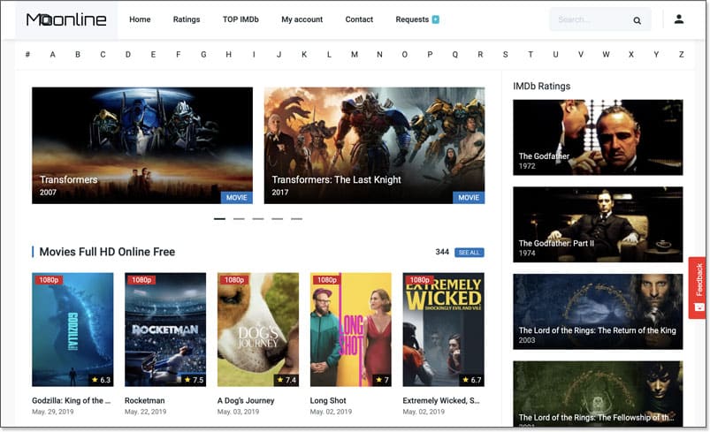
Task: Expand the Requests menu
Action: tap(412, 19)
